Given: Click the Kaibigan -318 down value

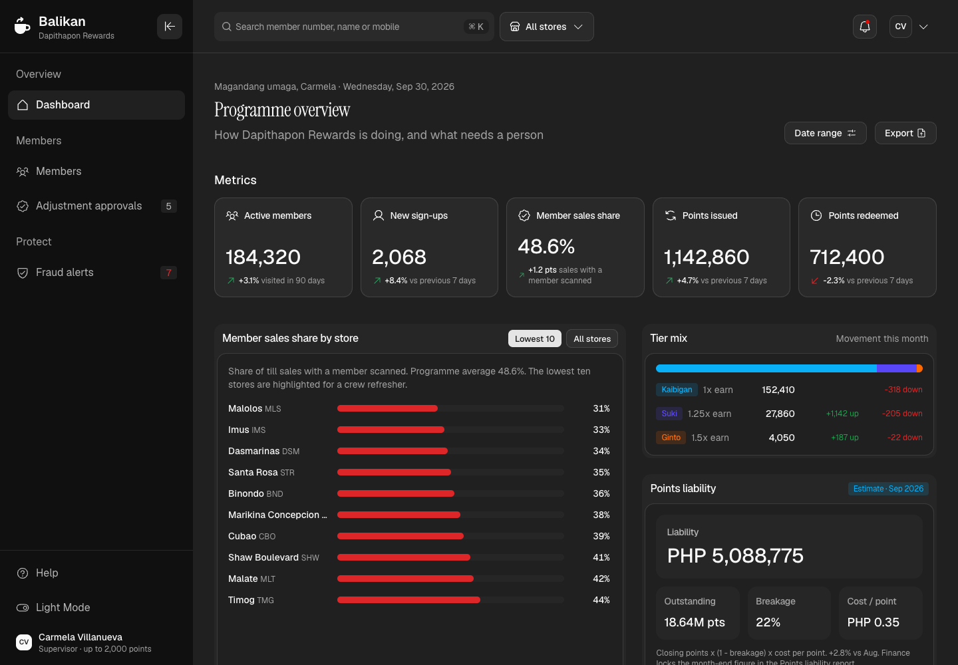Looking at the screenshot, I should 903,390.
